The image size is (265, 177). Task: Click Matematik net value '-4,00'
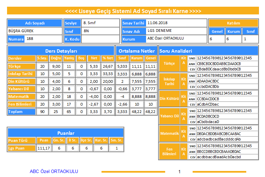[94, 97]
